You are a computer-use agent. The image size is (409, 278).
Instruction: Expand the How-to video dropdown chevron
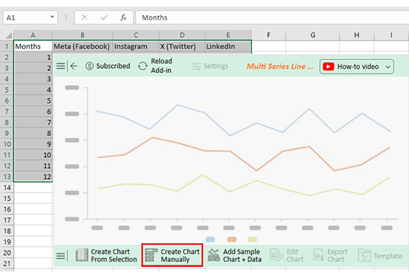[388, 67]
